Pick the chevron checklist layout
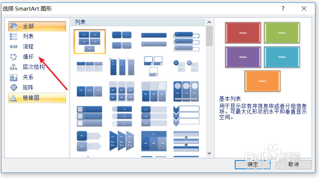Viewport: 319px width, 178px height. (x=186, y=116)
